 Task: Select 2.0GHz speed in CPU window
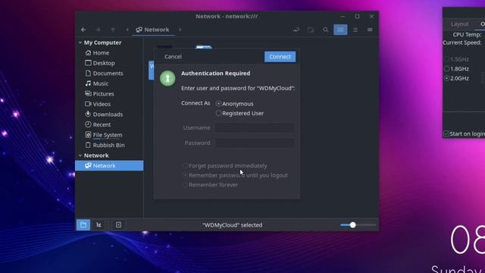456,78
